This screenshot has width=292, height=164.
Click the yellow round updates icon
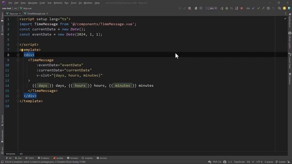click(x=284, y=8)
